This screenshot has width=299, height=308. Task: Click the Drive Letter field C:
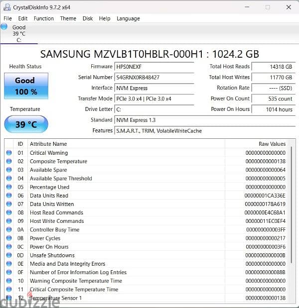(154, 109)
